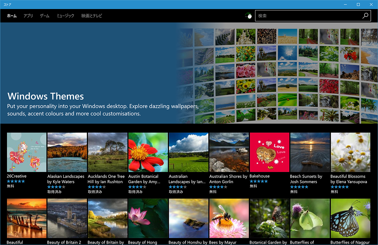Open the Beauty of Britain 2 thumbnail
The width and height of the screenshot is (378, 245).
click(67, 218)
